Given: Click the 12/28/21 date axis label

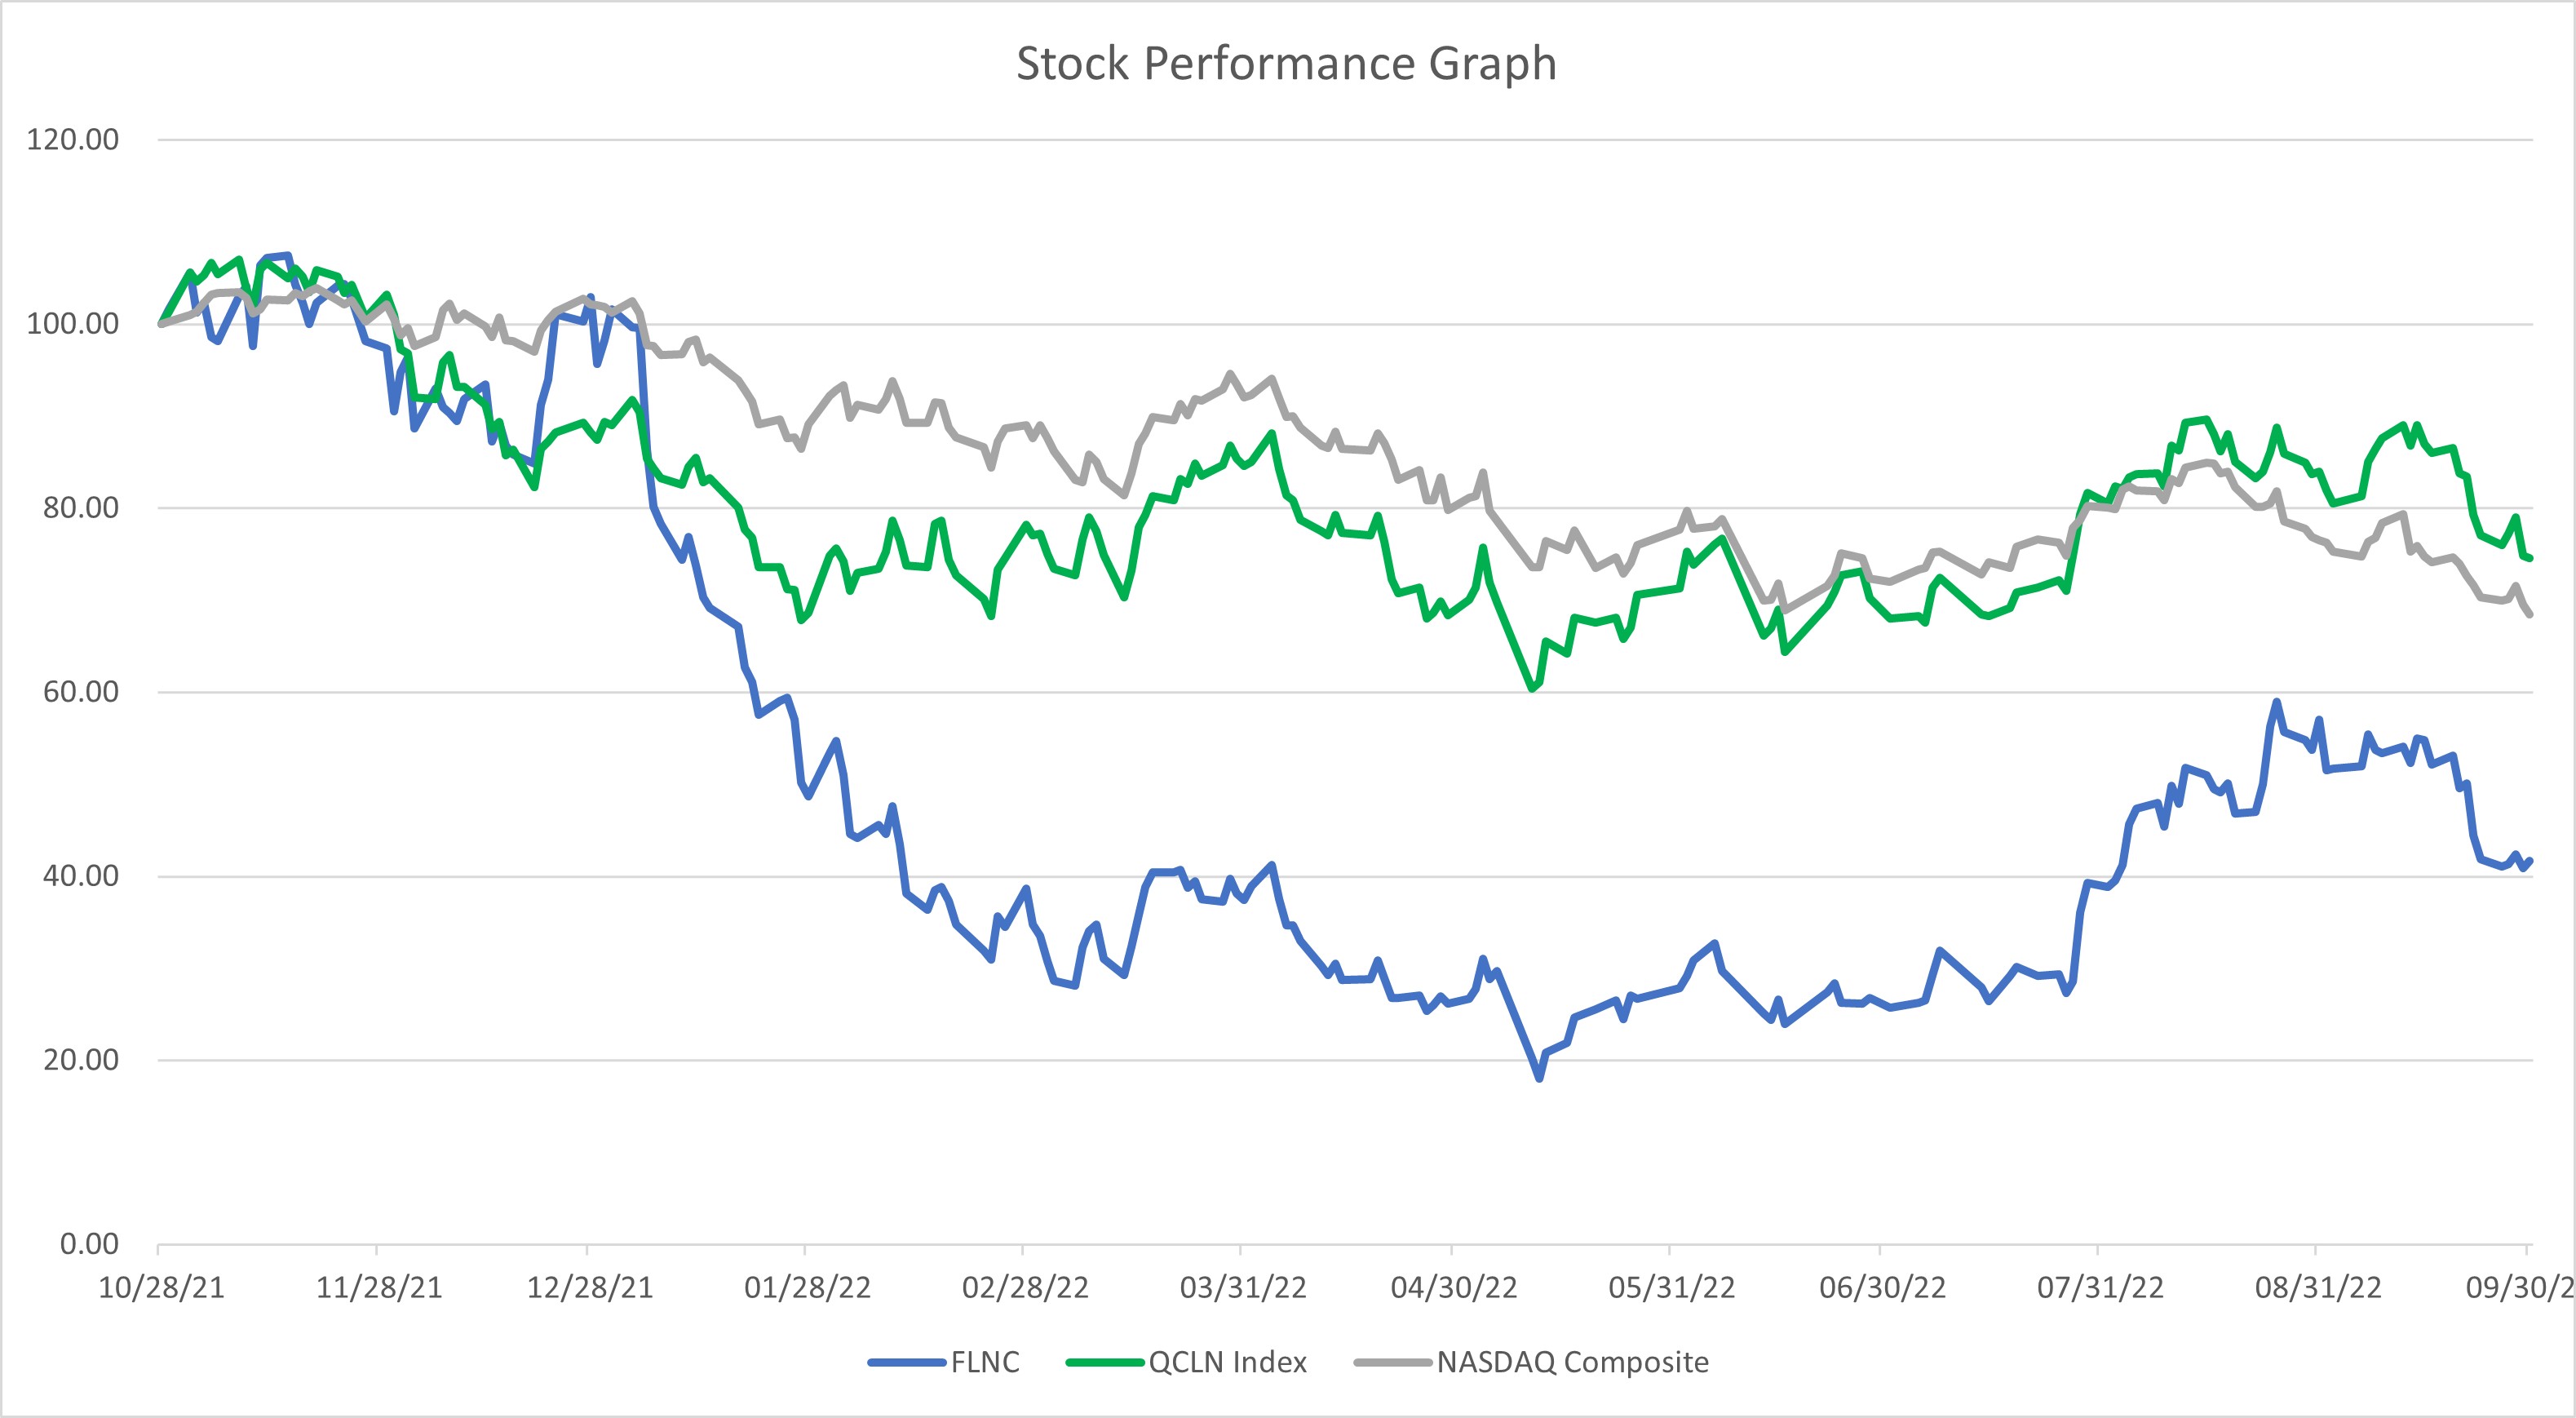Looking at the screenshot, I should (589, 1288).
